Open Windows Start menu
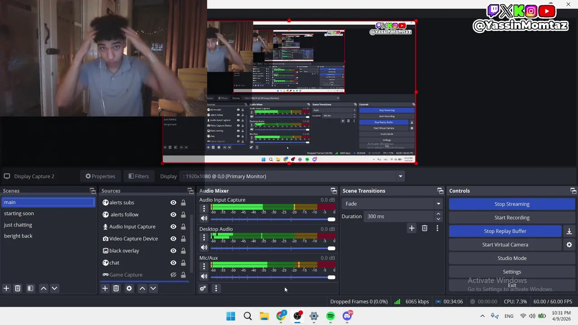 tap(231, 316)
